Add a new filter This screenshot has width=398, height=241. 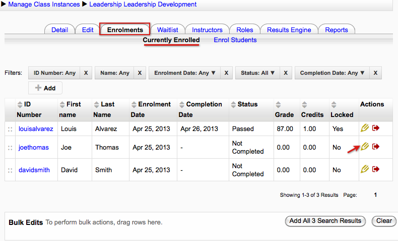pyautogui.click(x=45, y=88)
